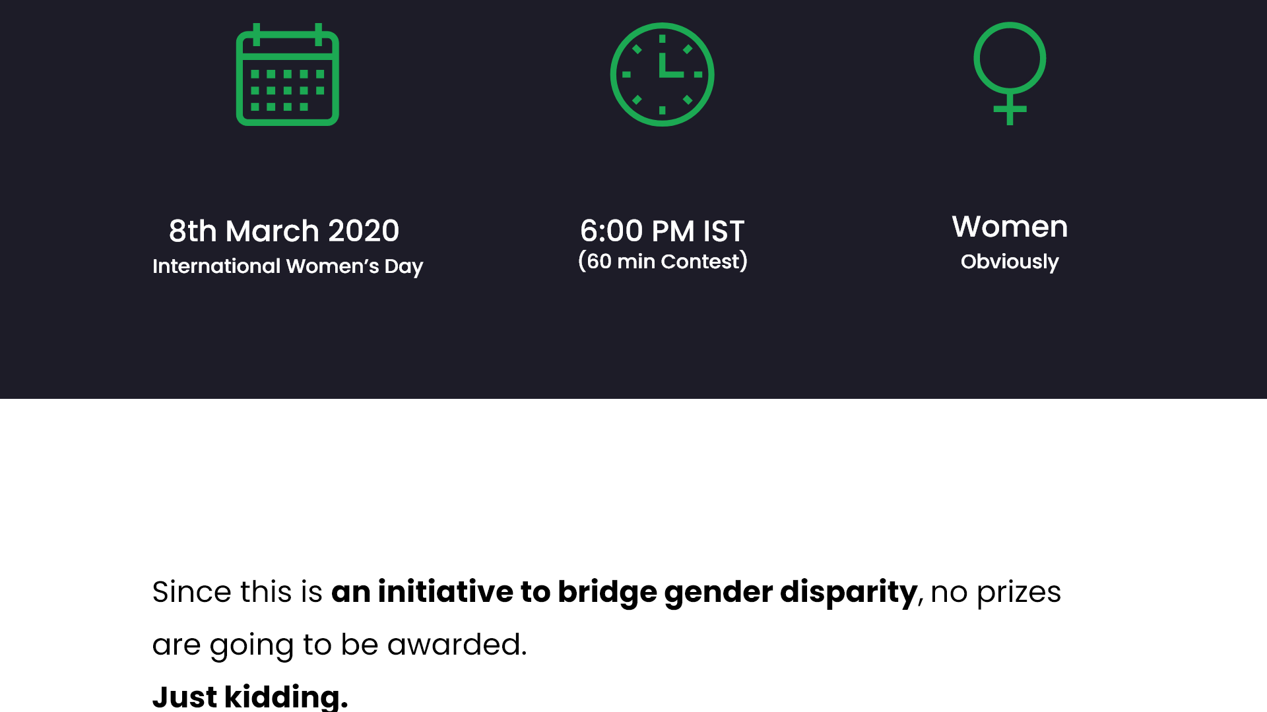Click the 'Women' heading
The image size is (1267, 712).
[1010, 227]
